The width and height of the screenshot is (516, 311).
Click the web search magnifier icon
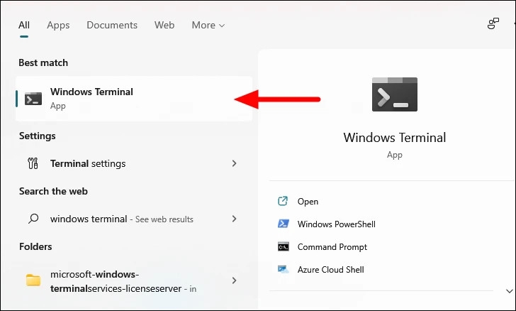[x=33, y=219]
